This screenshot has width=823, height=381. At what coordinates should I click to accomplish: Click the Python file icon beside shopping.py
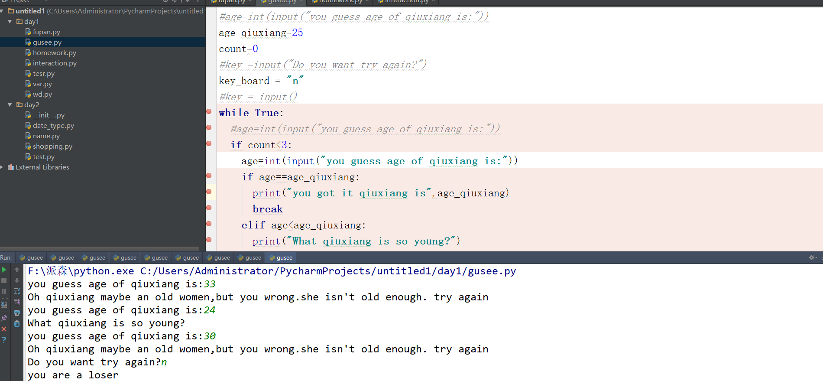(28, 146)
